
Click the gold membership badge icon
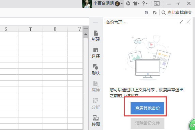(117, 4)
